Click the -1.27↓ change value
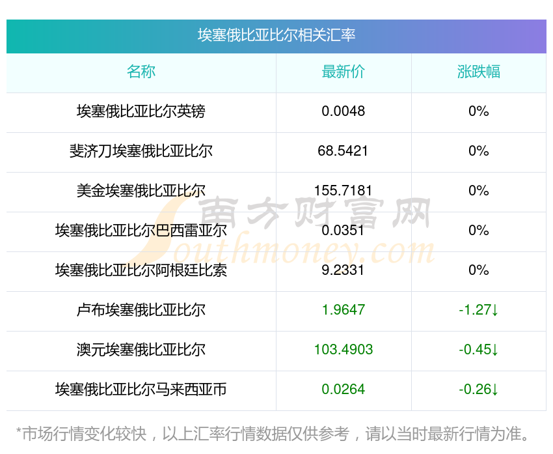This screenshot has height=454, width=553. coord(478,310)
